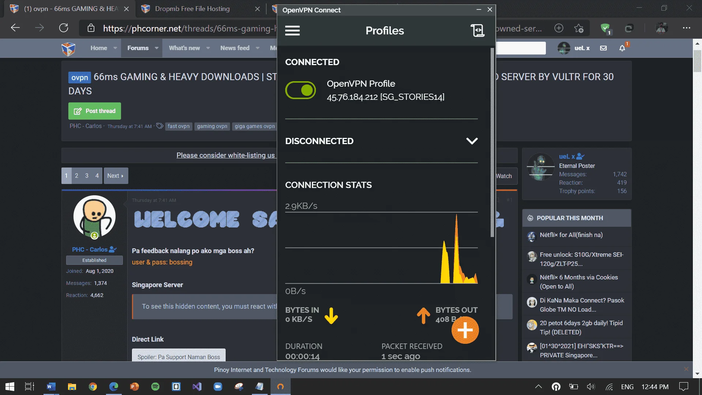Image resolution: width=702 pixels, height=395 pixels.
Task: Open the Windows Start menu
Action: click(x=10, y=387)
